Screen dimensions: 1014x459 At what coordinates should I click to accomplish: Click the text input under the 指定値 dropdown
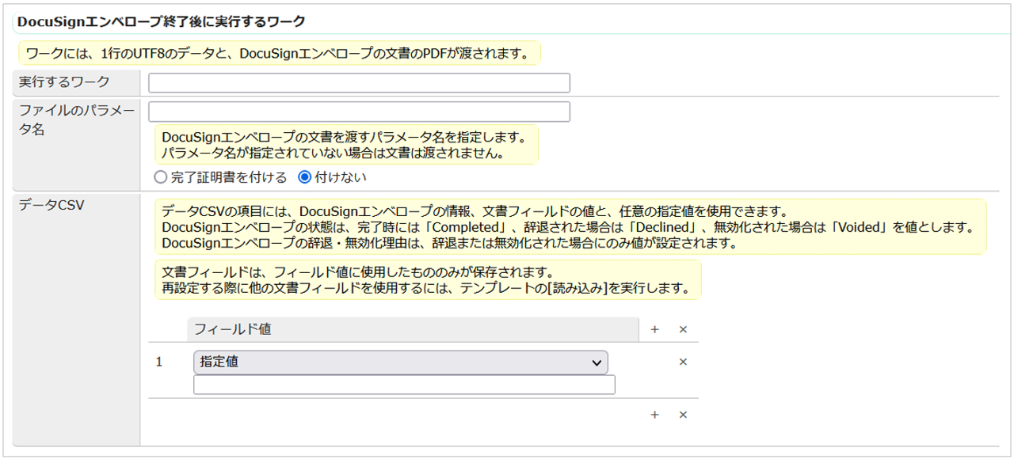pyautogui.click(x=404, y=385)
